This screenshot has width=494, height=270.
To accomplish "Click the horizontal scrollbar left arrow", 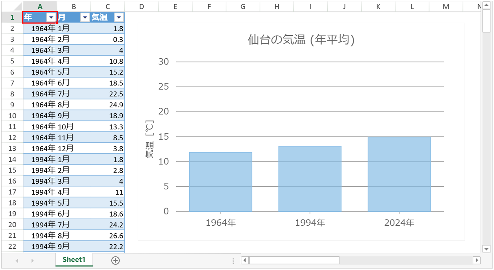I will [x=245, y=260].
